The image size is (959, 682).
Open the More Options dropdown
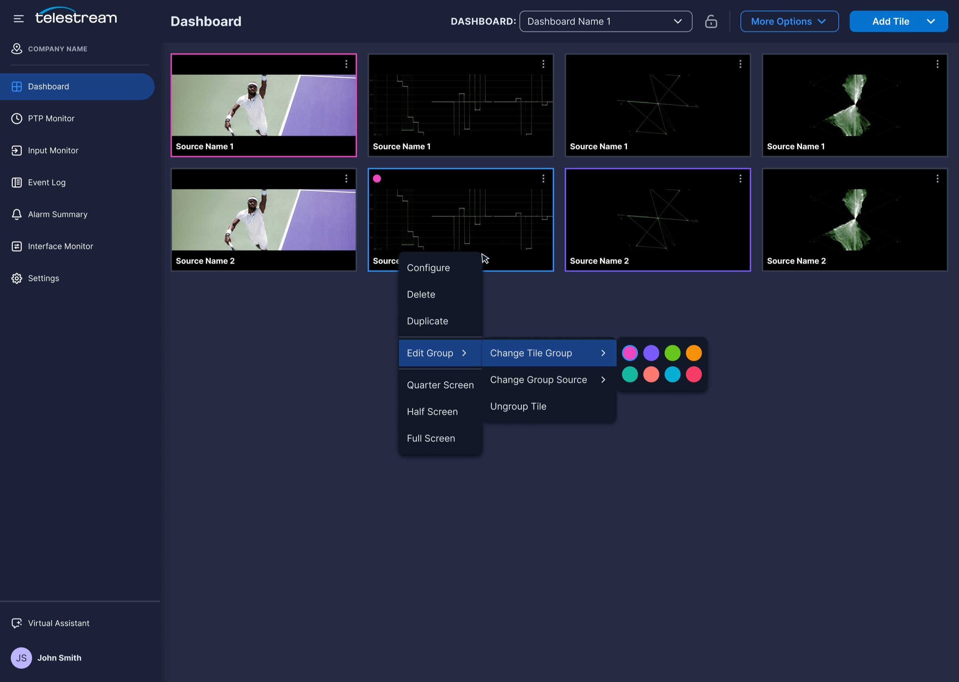pos(790,22)
